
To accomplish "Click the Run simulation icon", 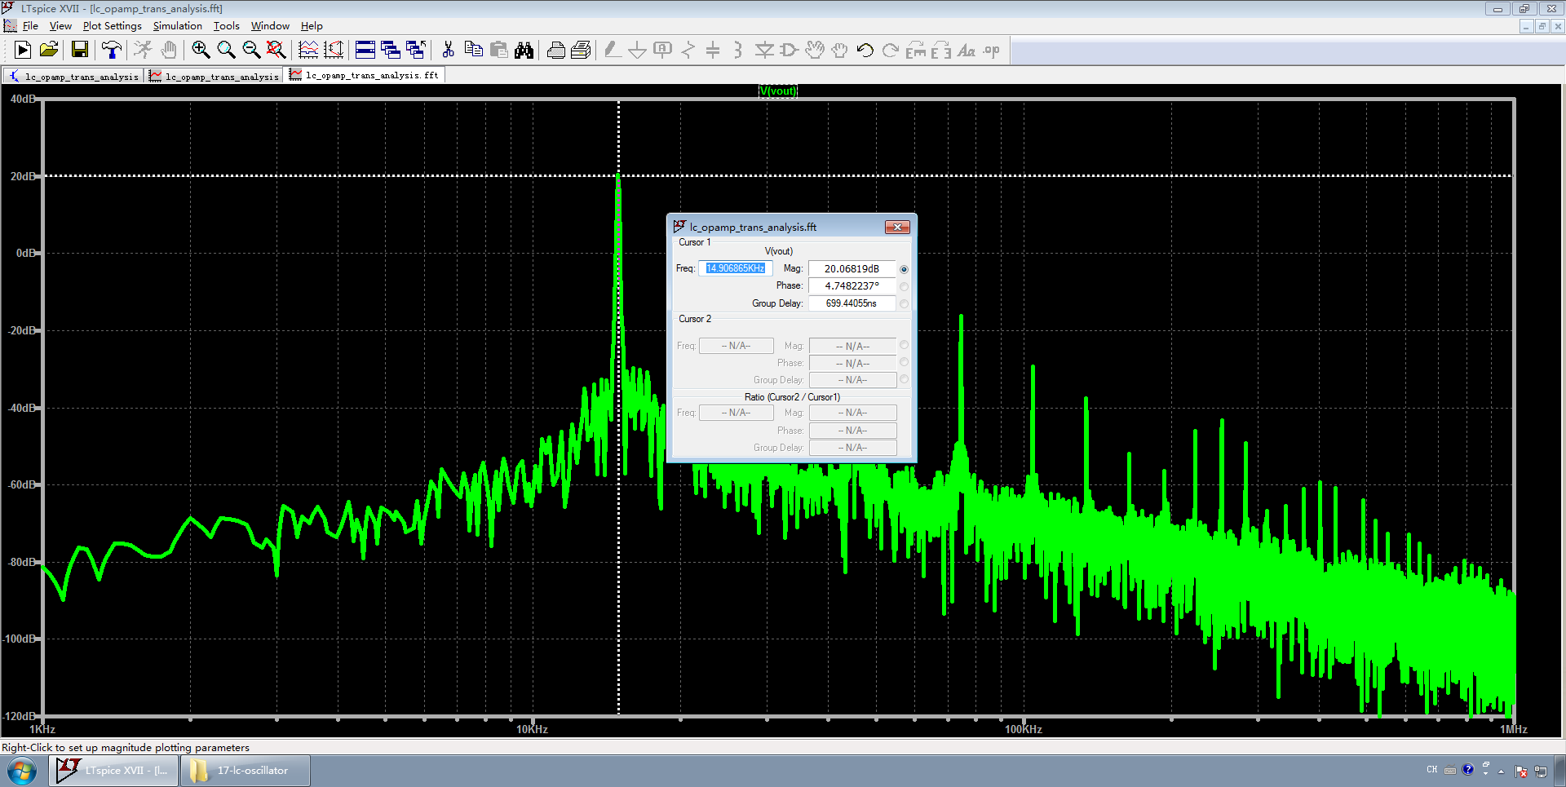I will click(23, 51).
